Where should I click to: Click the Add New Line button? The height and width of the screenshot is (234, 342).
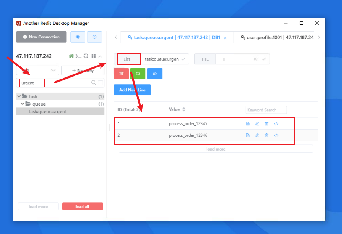tap(132, 90)
